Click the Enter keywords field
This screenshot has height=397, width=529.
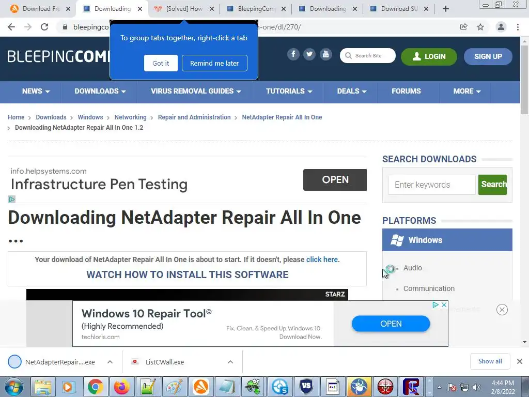431,185
